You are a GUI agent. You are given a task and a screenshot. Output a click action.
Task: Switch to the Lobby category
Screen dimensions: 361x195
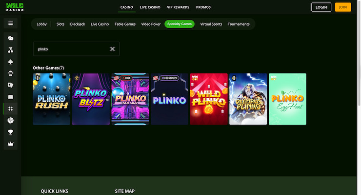pos(41,24)
